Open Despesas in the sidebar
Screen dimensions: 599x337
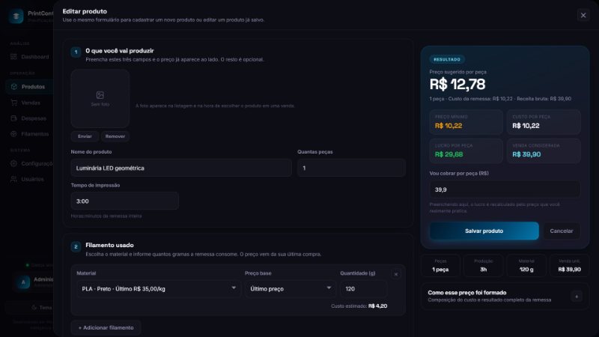click(x=30, y=118)
